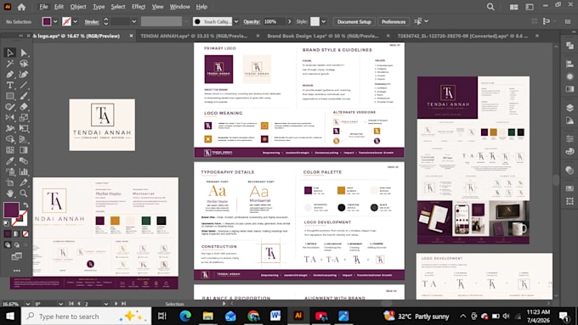Swap fill and stroke colors
578x325 pixels.
25,205
